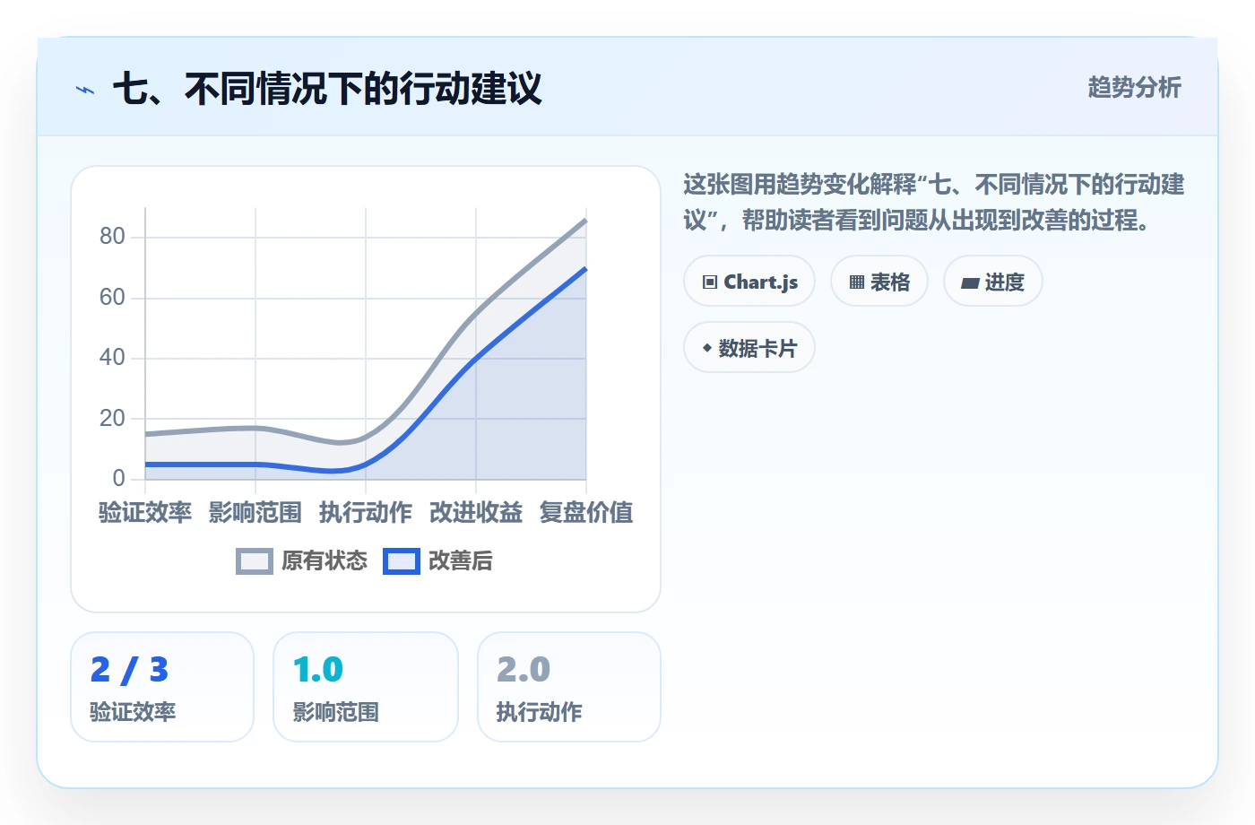Click the 60 y-axis value
Viewport: 1255px width, 825px height.
pos(112,297)
